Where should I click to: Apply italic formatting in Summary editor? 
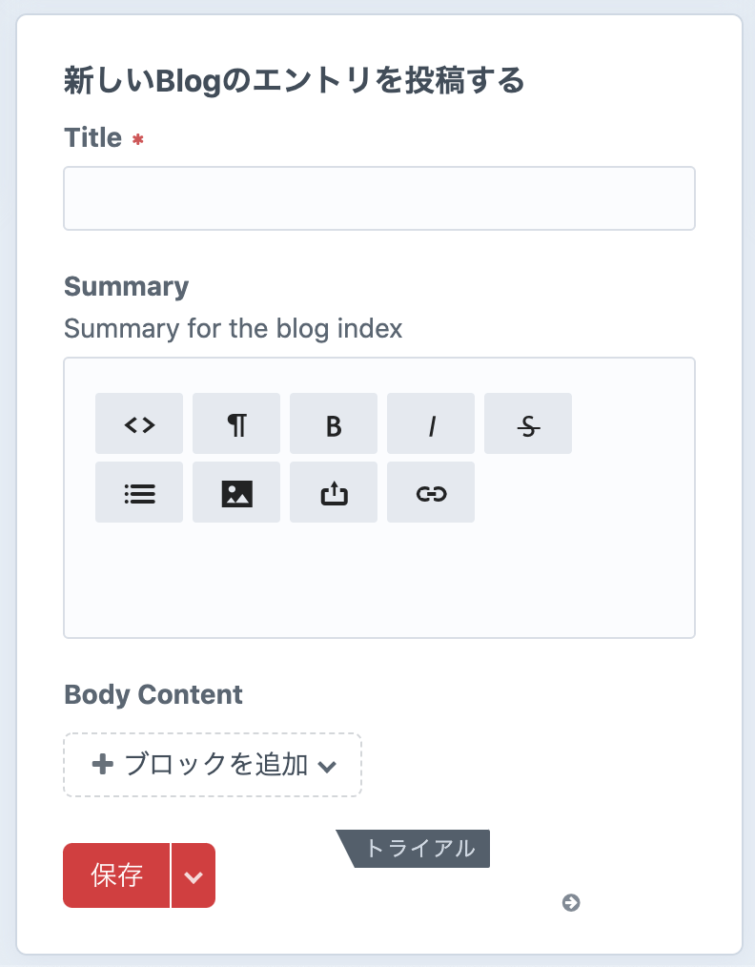(x=431, y=423)
